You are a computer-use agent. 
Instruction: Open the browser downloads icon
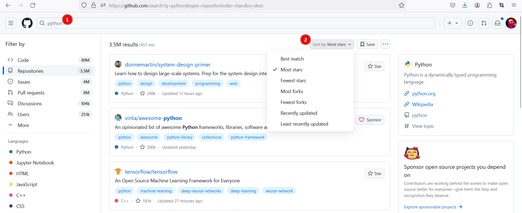click(465, 5)
